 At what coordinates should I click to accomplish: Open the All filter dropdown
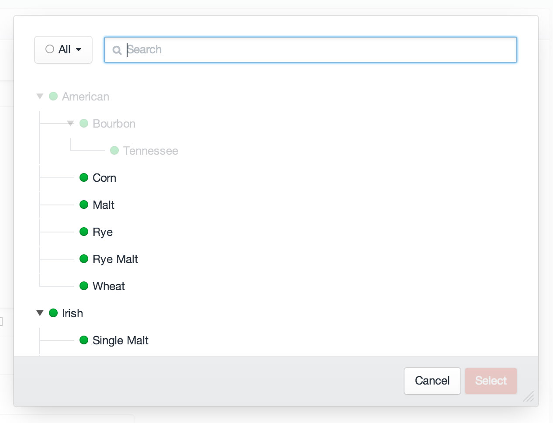(79, 49)
